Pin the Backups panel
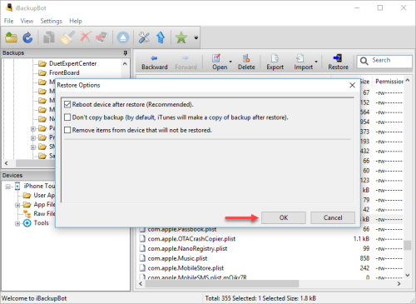This screenshot has height=304, width=416. point(125,52)
